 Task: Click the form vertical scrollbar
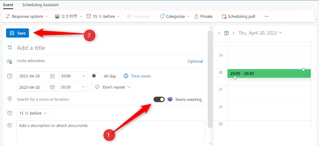click(x=210, y=79)
